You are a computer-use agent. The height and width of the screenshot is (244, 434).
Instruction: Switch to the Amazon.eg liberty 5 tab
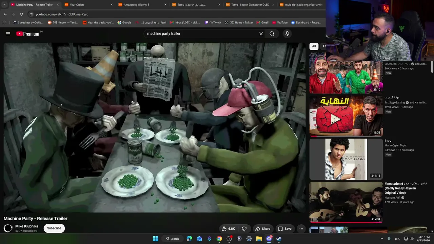pyautogui.click(x=142, y=5)
